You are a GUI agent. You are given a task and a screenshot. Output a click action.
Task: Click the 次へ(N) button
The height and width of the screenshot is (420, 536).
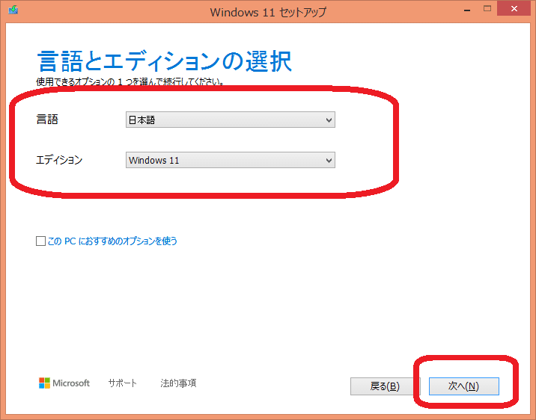pos(464,386)
